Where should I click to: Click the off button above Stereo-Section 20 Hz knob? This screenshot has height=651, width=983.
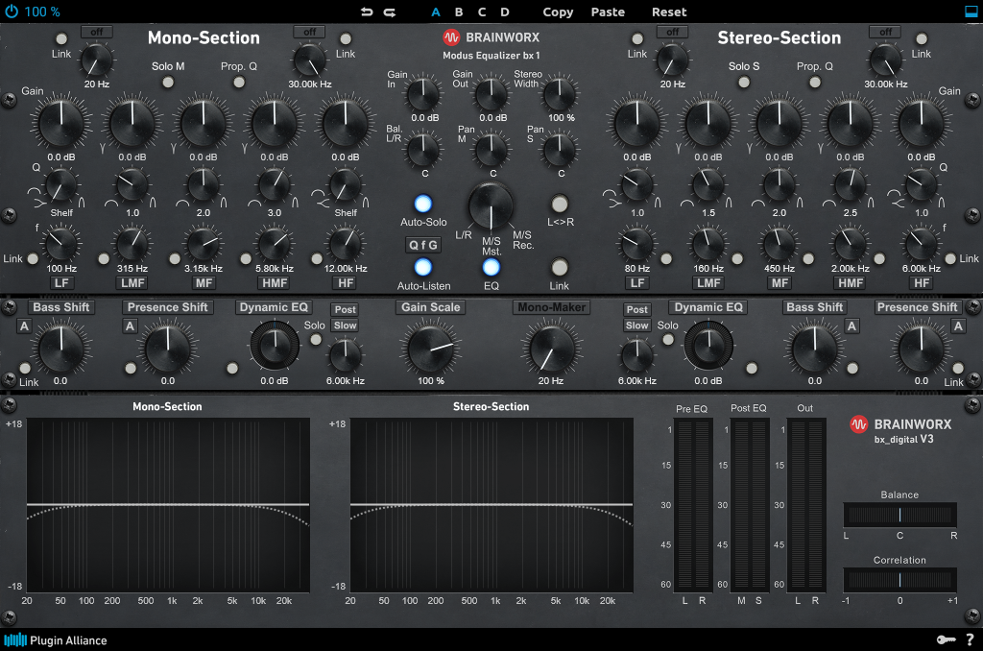(x=673, y=32)
